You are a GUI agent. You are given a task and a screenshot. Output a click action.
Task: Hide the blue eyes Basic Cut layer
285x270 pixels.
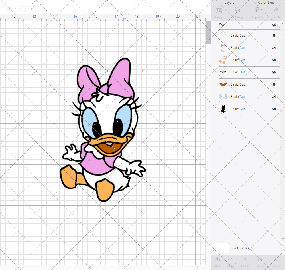[274, 97]
